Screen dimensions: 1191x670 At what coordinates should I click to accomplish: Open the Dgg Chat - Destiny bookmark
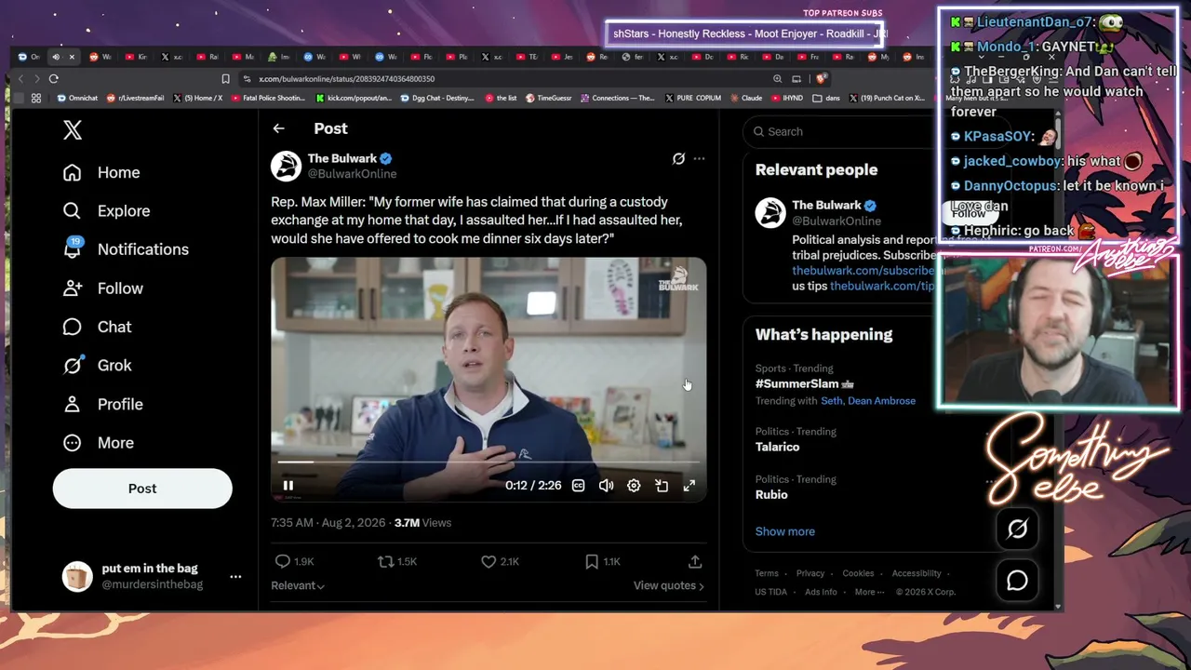[x=437, y=98]
